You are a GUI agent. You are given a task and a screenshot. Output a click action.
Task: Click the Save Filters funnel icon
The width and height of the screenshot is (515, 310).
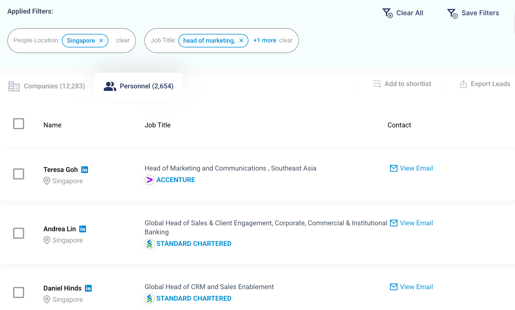tap(452, 13)
